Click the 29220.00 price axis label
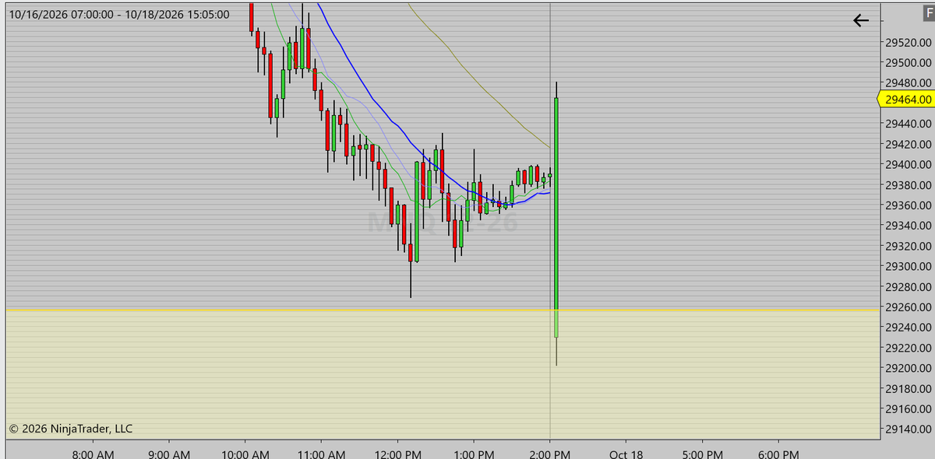935x459 pixels. (909, 347)
